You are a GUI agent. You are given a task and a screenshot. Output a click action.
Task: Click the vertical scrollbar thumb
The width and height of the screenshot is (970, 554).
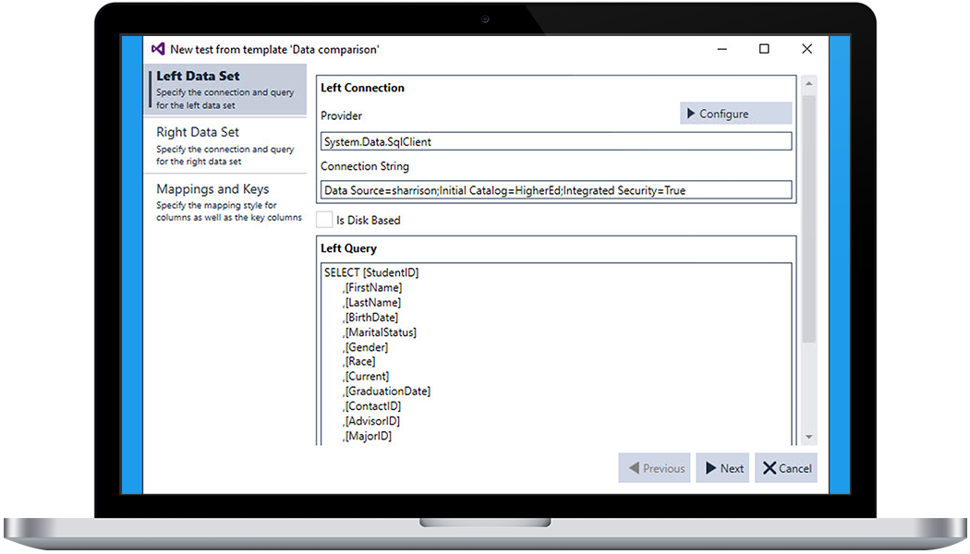808,218
